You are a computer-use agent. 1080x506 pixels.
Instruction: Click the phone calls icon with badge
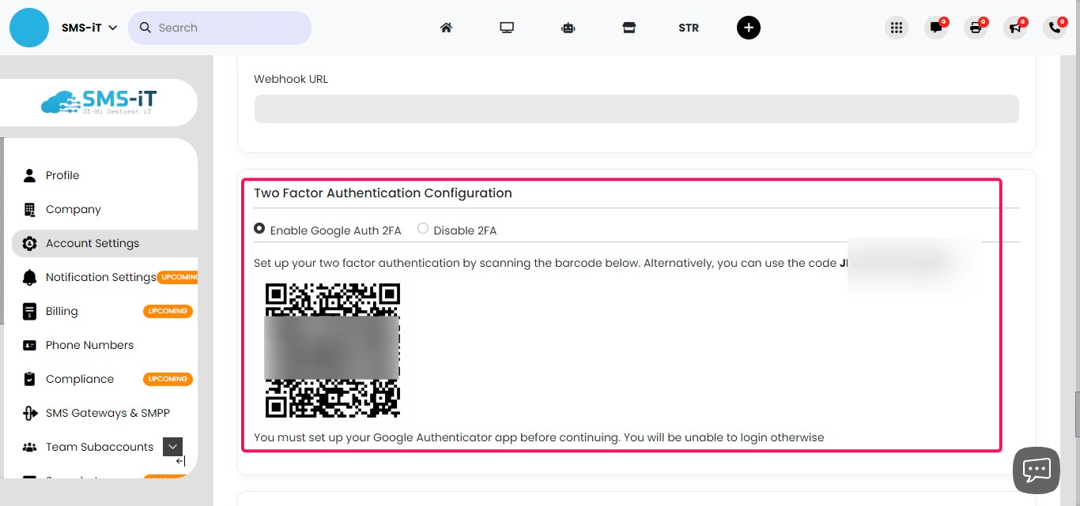1055,27
